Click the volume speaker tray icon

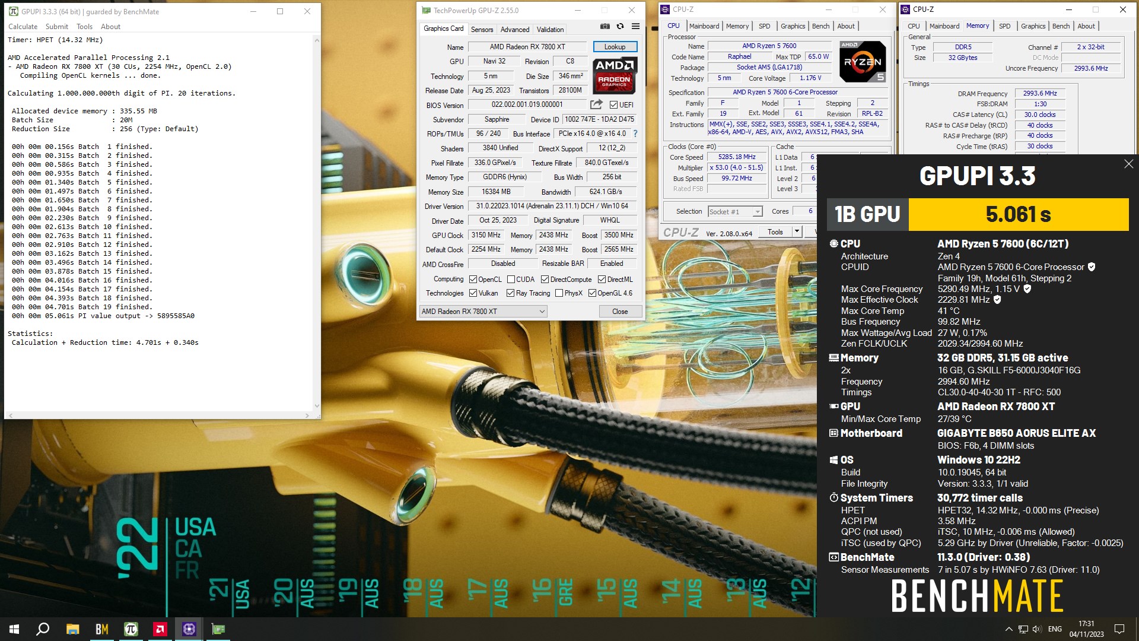1037,629
